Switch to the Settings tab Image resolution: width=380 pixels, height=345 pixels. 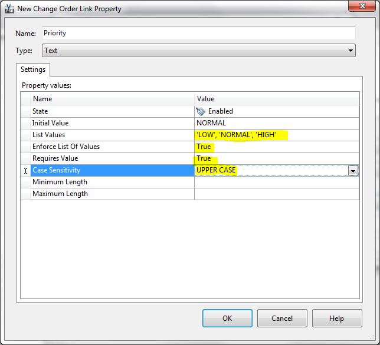pos(33,69)
